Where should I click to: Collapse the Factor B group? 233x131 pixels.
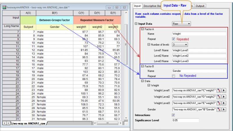(142, 66)
